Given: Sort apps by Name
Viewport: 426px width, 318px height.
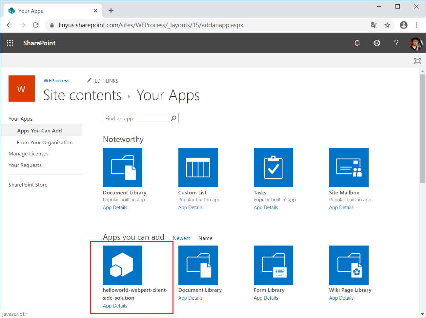Looking at the screenshot, I should click(205, 238).
